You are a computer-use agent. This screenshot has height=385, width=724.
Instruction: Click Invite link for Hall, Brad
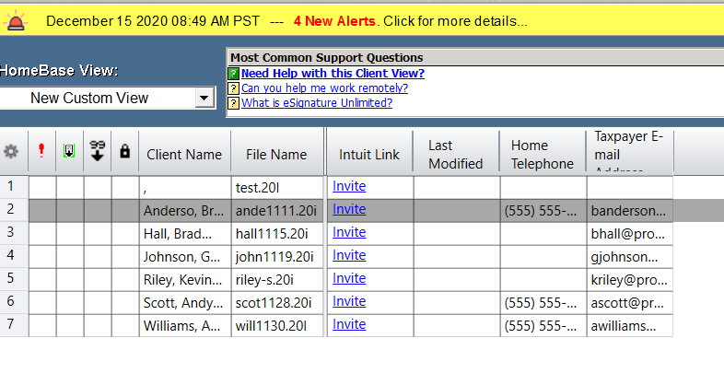coord(349,232)
